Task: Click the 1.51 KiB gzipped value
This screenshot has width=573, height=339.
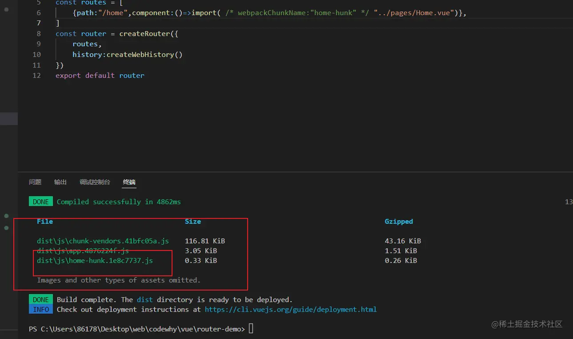Action: point(401,250)
